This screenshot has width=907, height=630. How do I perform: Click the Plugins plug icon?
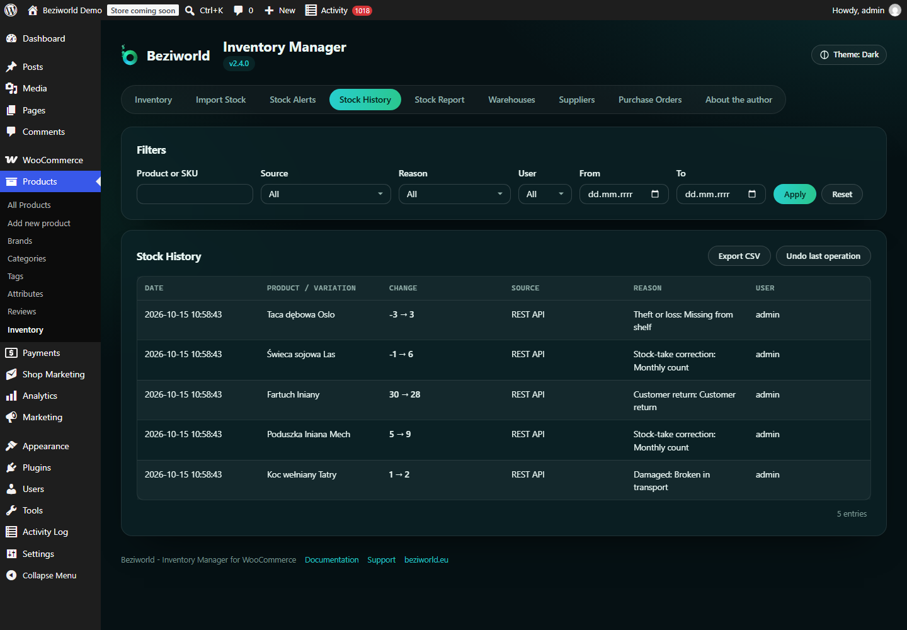pos(11,467)
